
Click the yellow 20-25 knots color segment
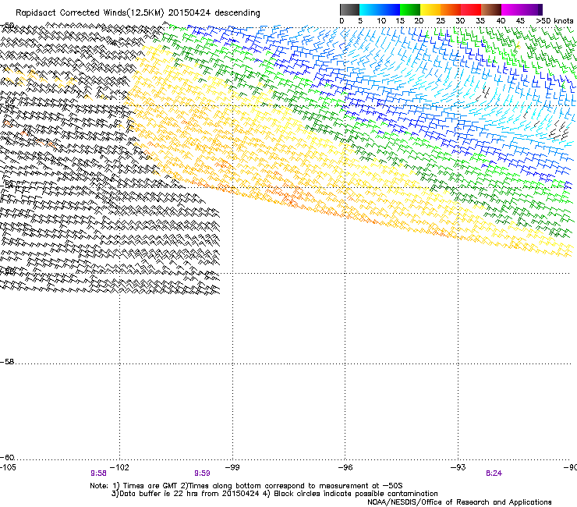click(430, 9)
